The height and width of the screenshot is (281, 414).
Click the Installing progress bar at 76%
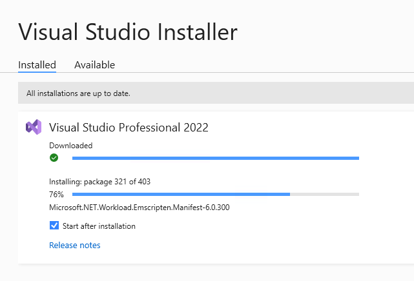click(x=216, y=195)
